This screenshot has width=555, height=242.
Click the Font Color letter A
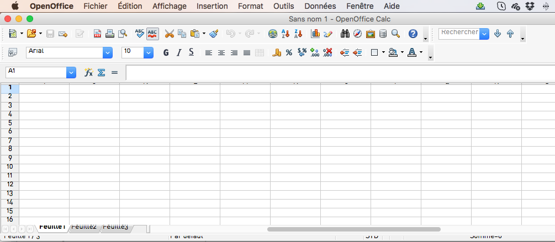point(411,52)
